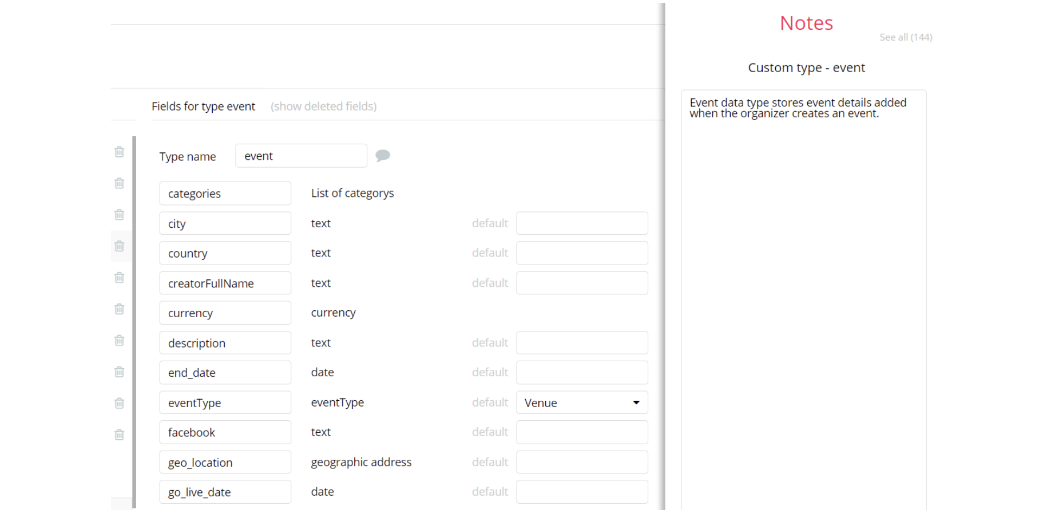Click the go_live_date default value field
This screenshot has width=1047, height=513.
[x=582, y=492]
